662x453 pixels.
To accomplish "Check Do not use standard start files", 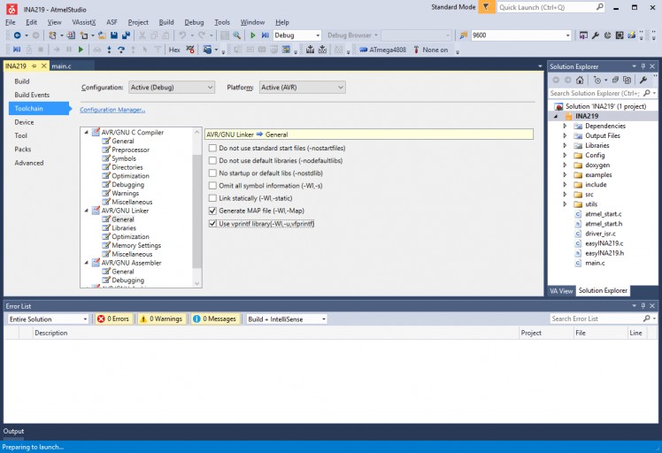I will tap(212, 148).
